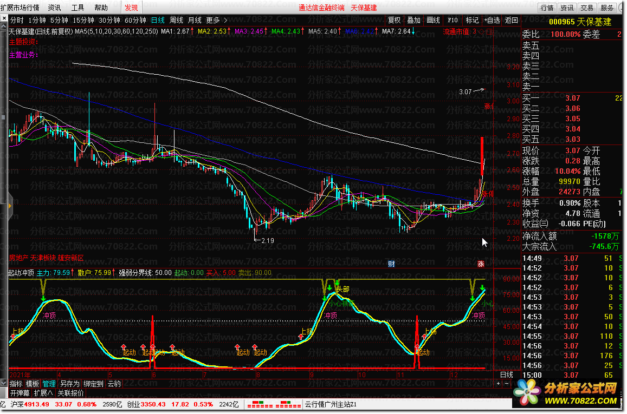Screen dimensions: 627x414
Task: Click the left scrollbar up arrow
Action: (4, 26)
